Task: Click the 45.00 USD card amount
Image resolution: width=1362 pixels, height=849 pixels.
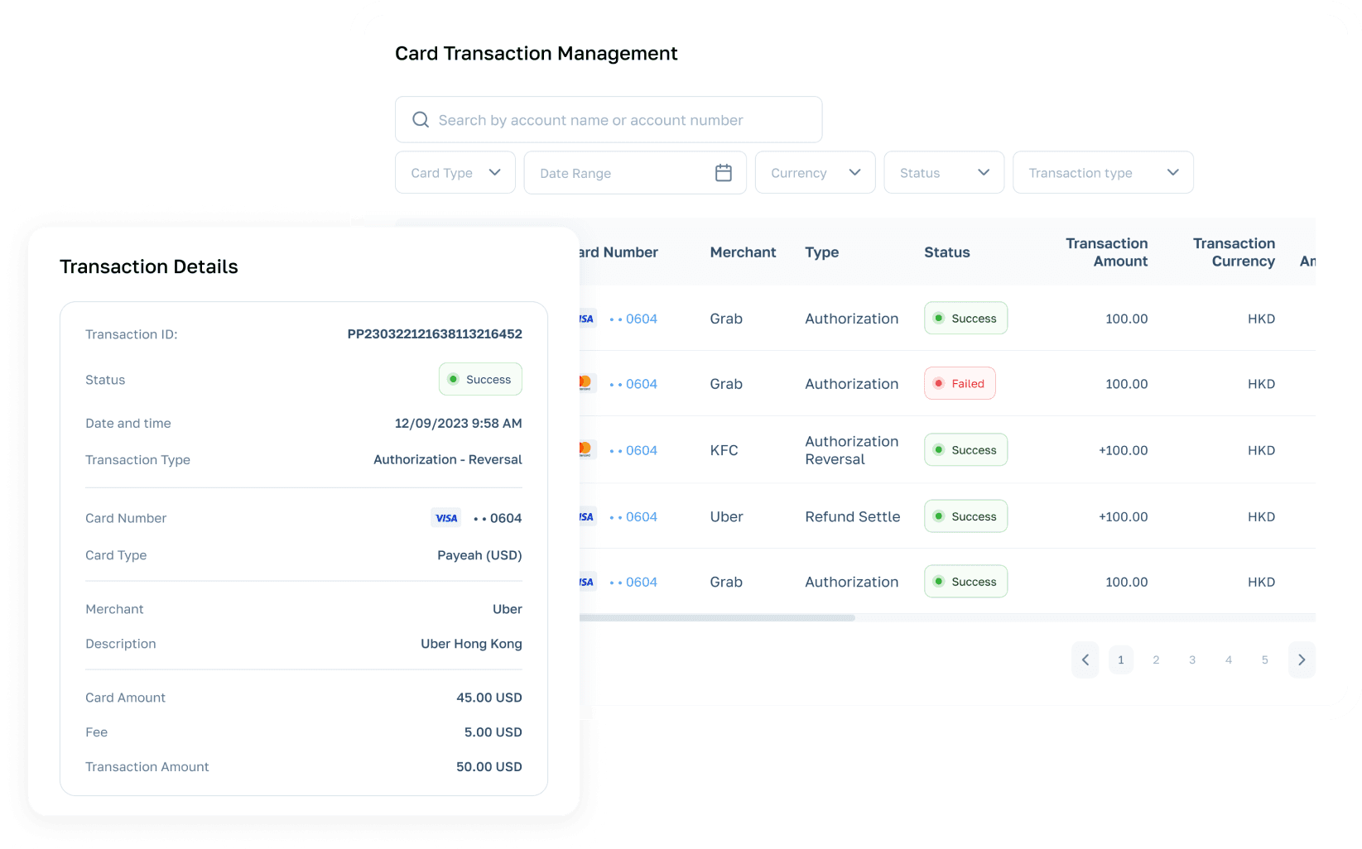Action: [489, 698]
